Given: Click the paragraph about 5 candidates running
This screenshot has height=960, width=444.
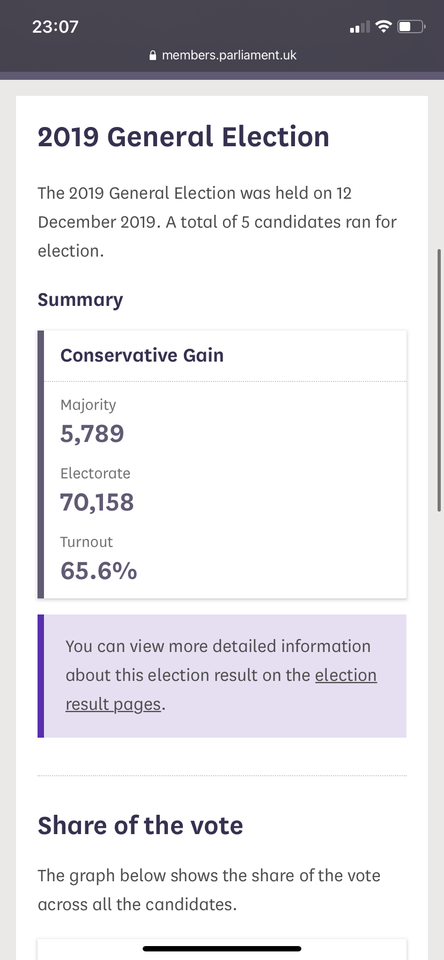Looking at the screenshot, I should coord(217,222).
